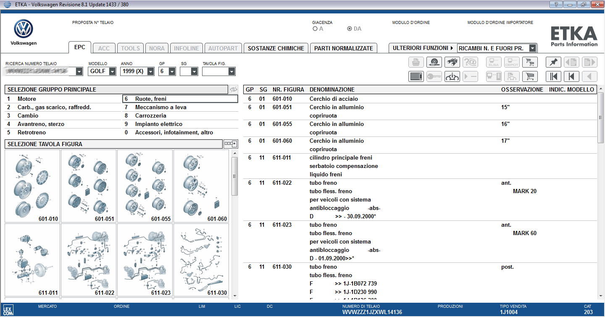Select the giacenza DA radio button
Viewport: 605px width, 317px height.
pyautogui.click(x=350, y=29)
